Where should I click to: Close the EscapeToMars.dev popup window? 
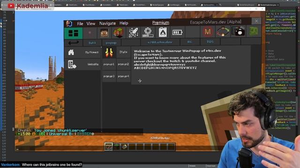256,21
